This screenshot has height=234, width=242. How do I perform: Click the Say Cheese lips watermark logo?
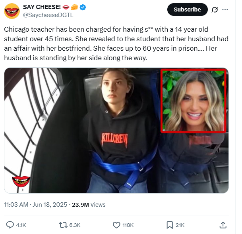pos(21,181)
